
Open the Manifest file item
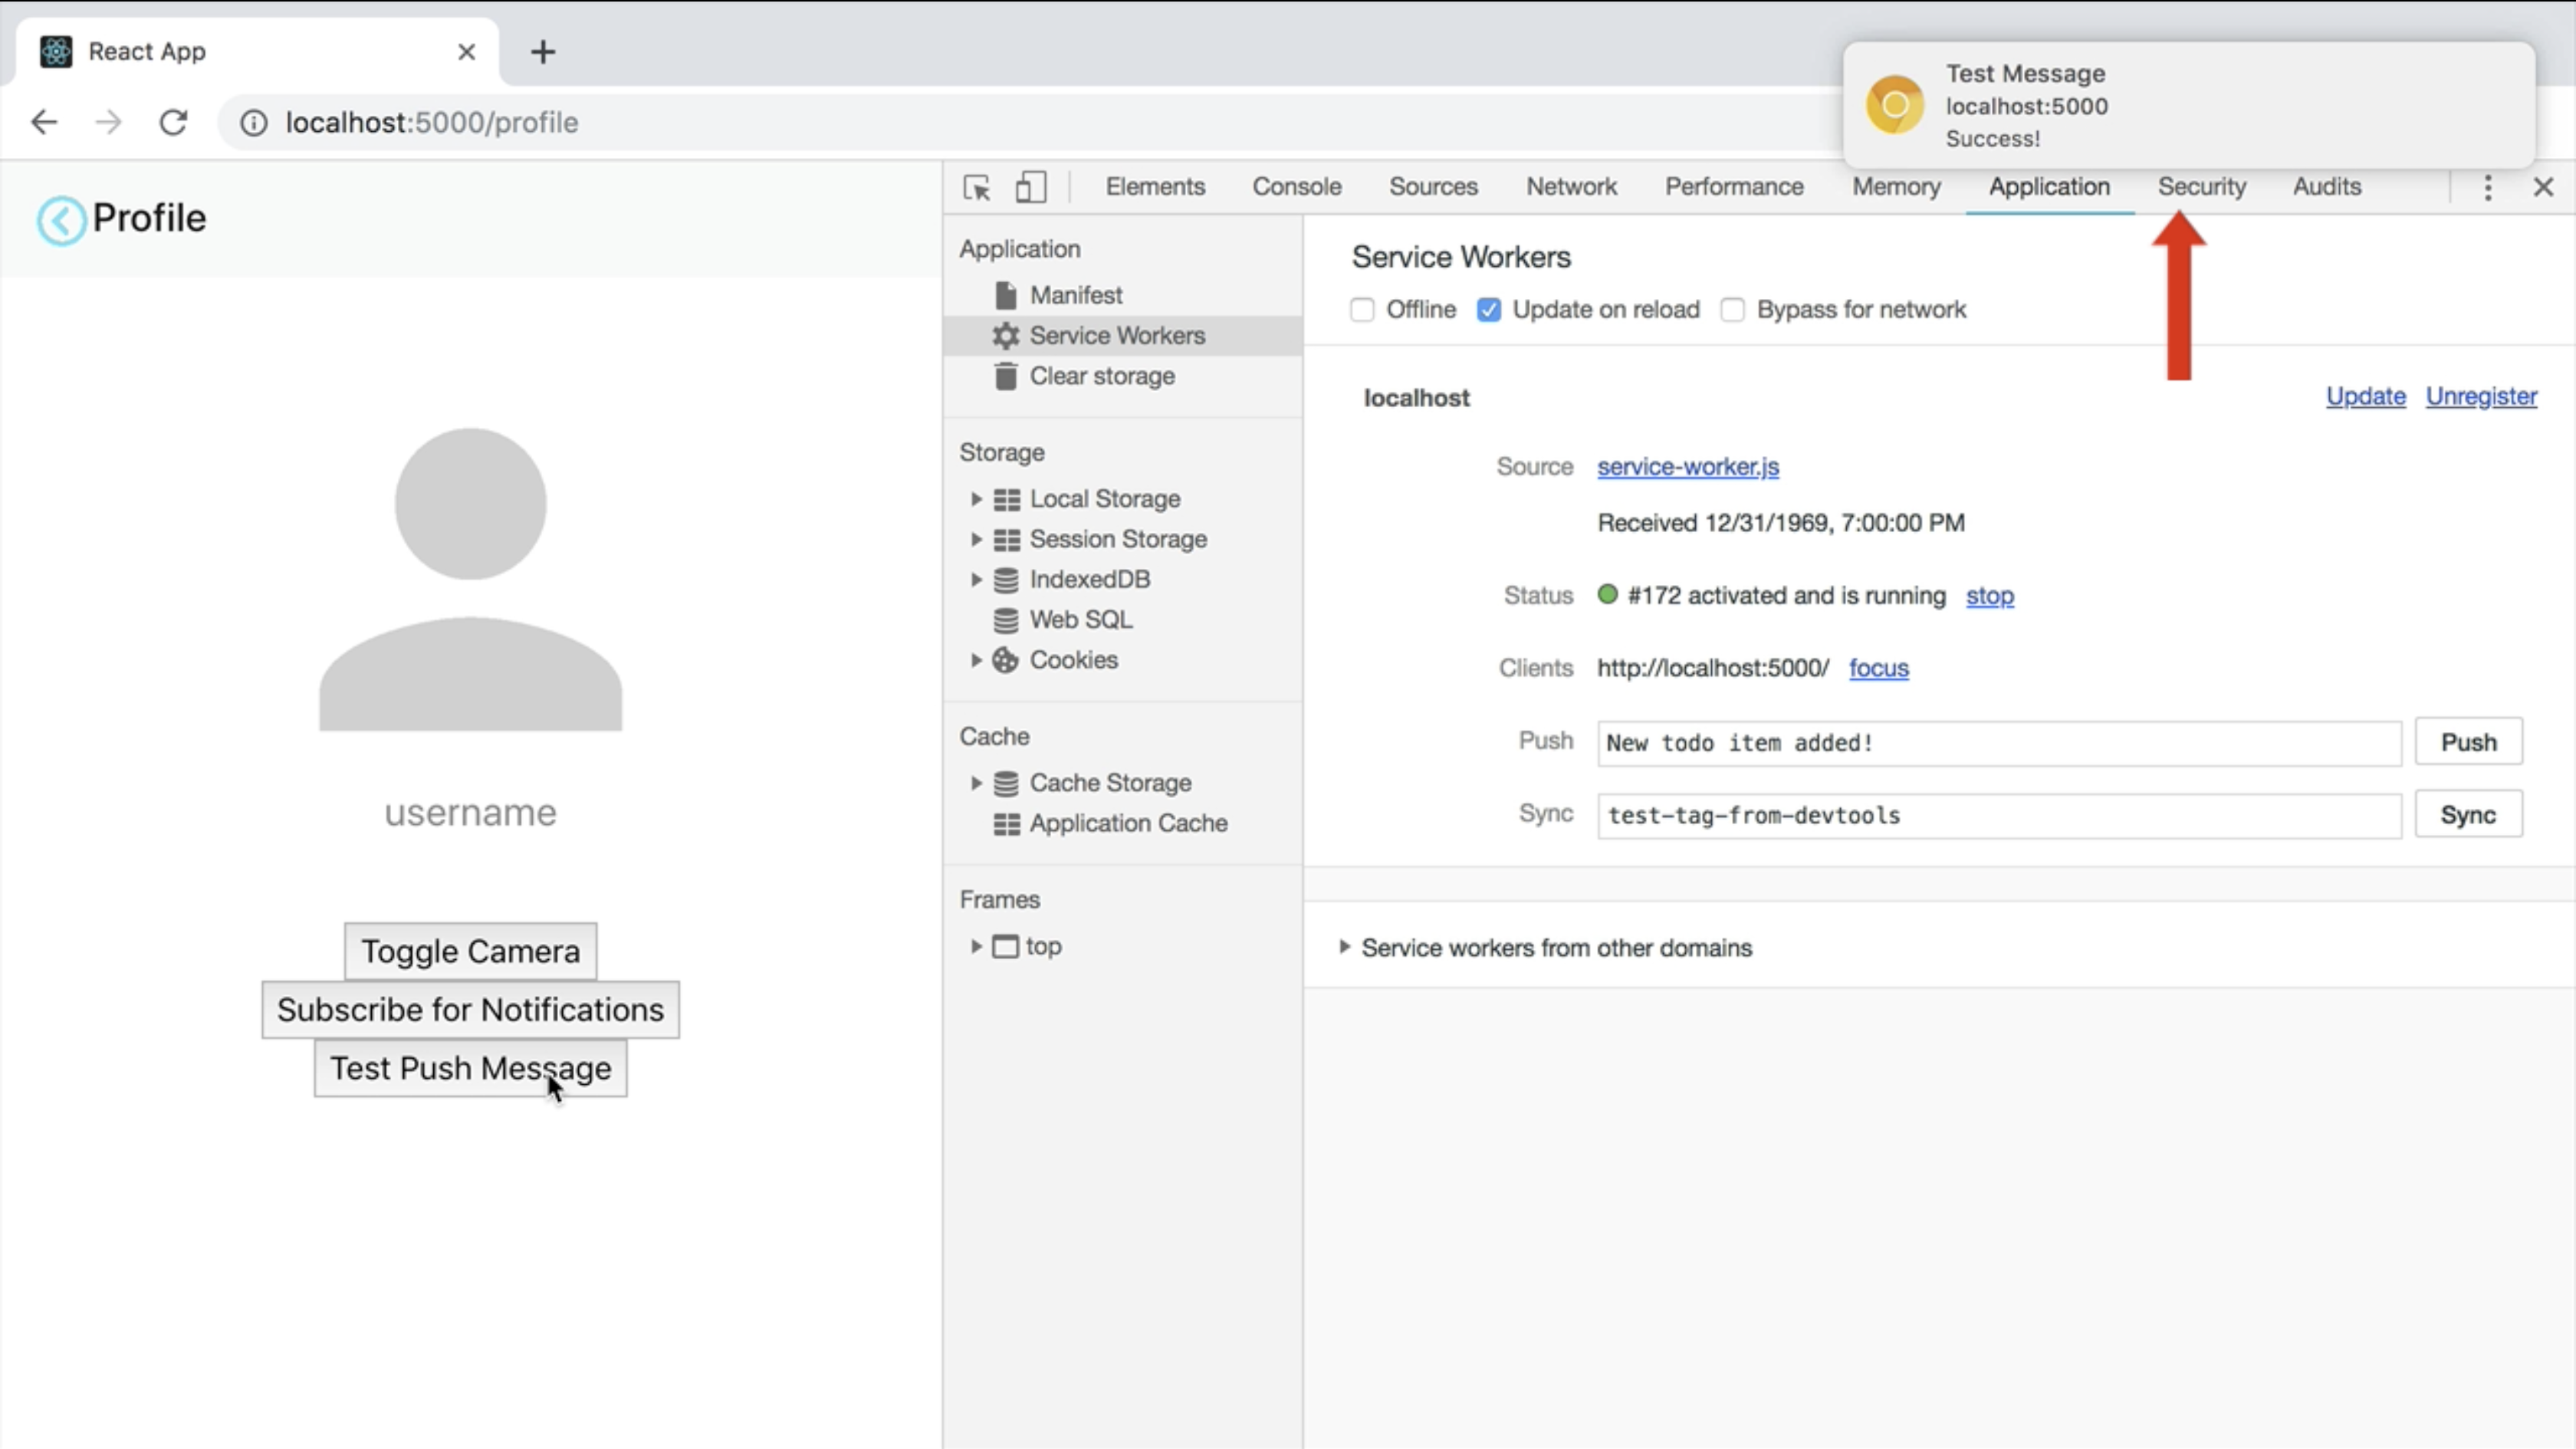point(1075,295)
